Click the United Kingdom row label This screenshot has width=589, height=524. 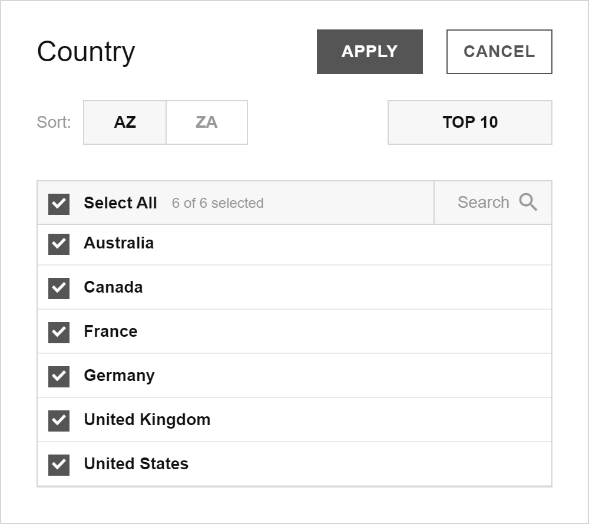tap(147, 420)
